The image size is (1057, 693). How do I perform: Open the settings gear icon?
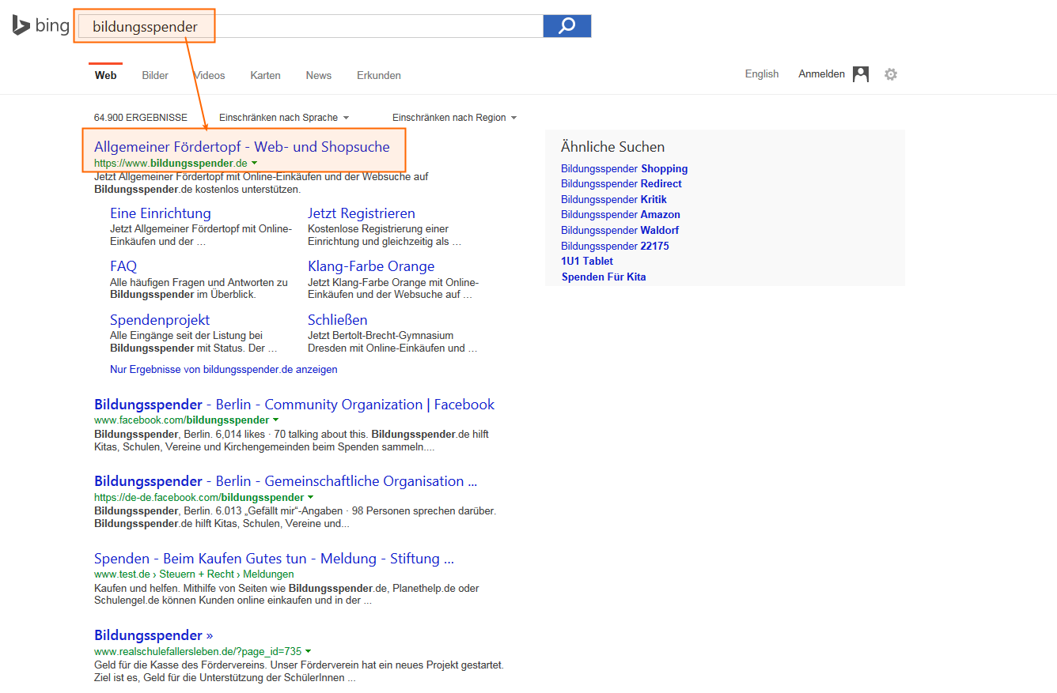891,74
